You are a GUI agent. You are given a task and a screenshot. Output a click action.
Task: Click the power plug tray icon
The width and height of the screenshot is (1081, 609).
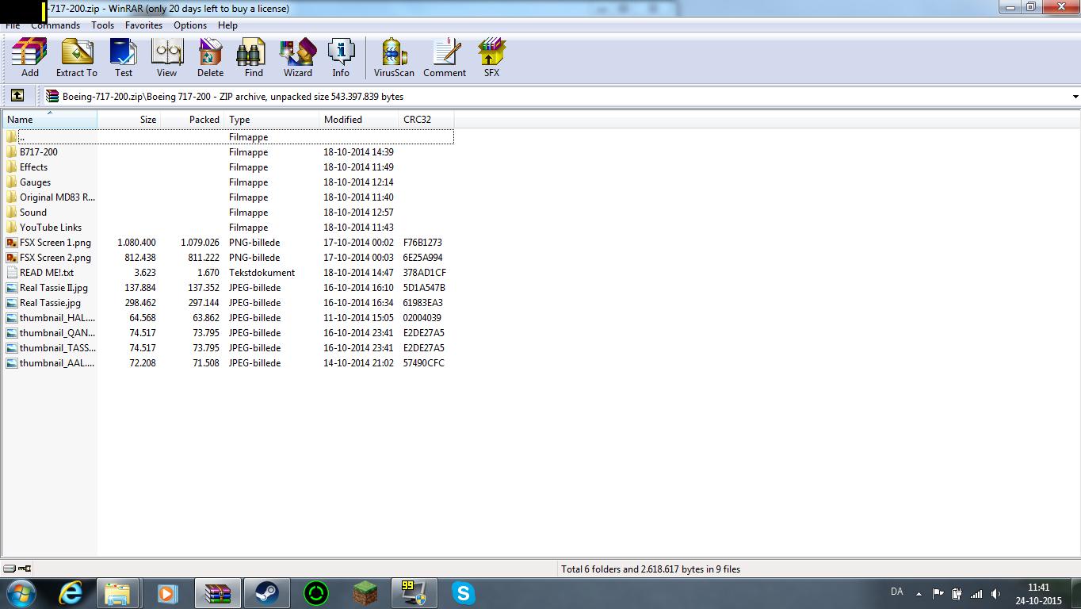(x=957, y=593)
